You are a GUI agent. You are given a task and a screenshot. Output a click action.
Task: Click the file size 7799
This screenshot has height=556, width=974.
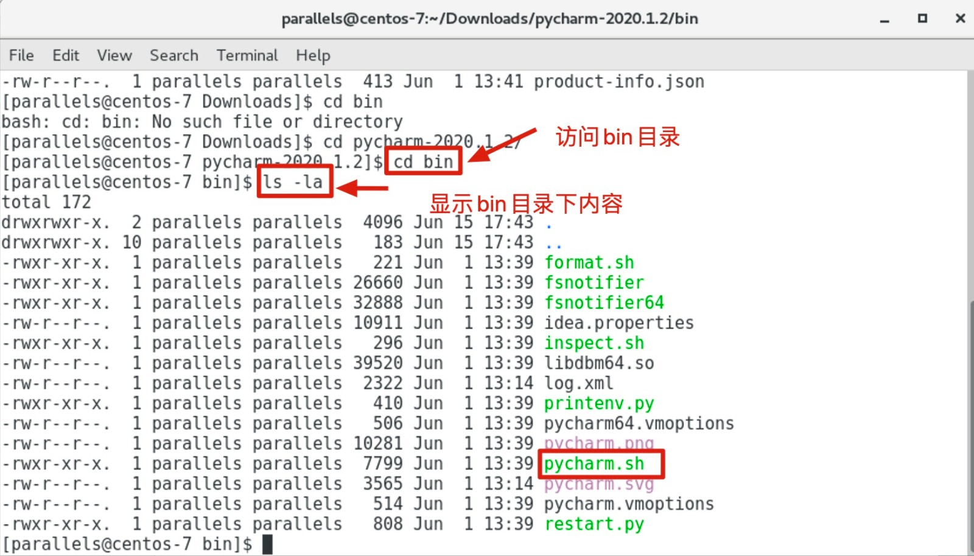[383, 464]
